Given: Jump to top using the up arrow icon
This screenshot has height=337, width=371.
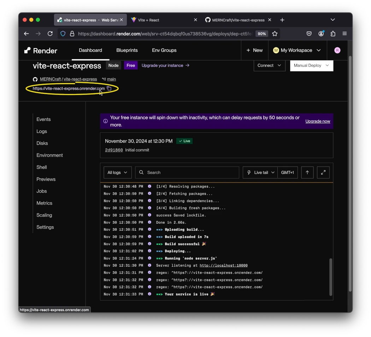Looking at the screenshot, I should point(307,172).
